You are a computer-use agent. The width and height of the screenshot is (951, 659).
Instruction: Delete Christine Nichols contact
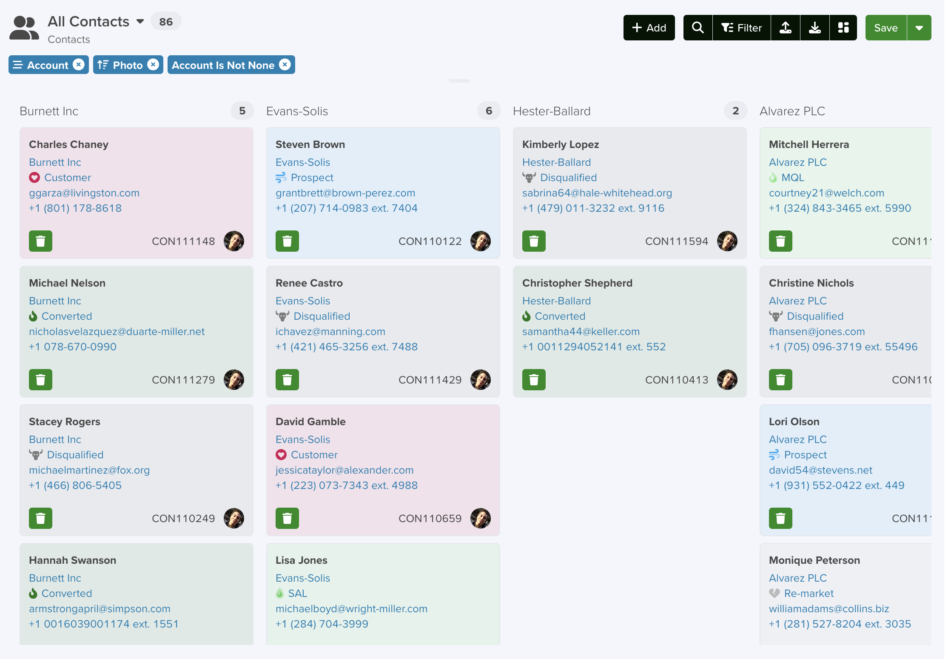(x=780, y=380)
